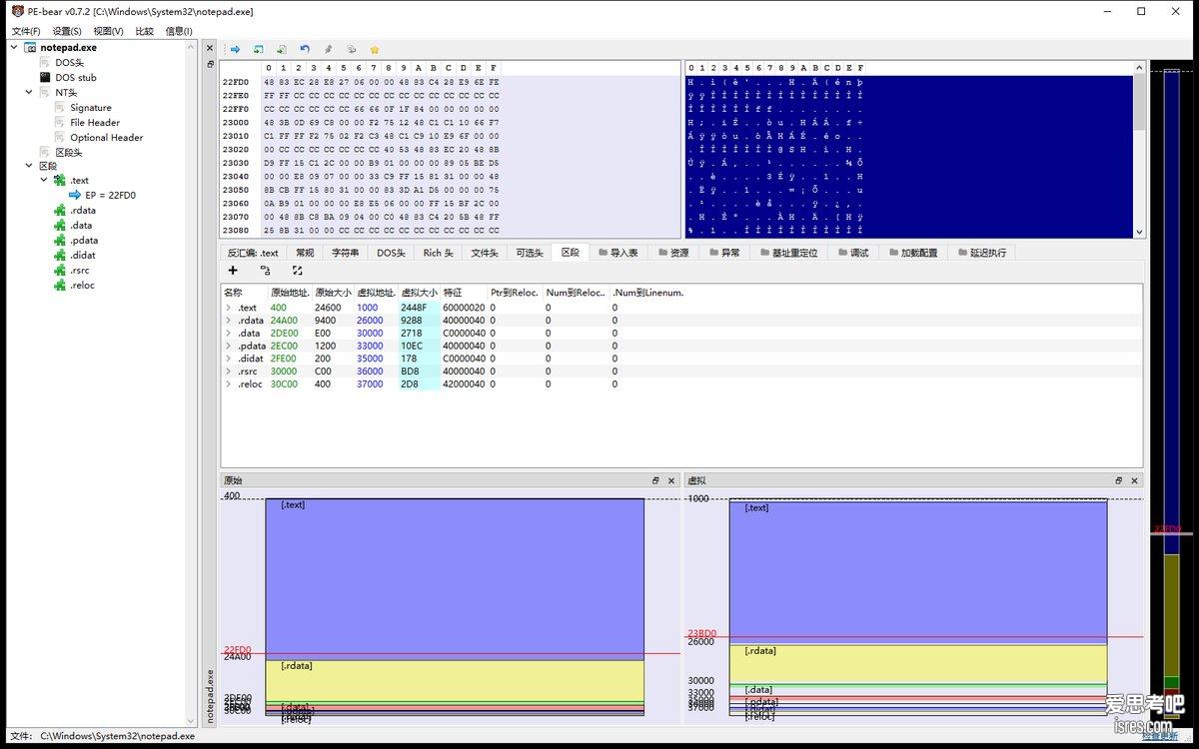Click virtual address 36000 in .rsrc row
Image resolution: width=1199 pixels, height=749 pixels.
(x=370, y=372)
